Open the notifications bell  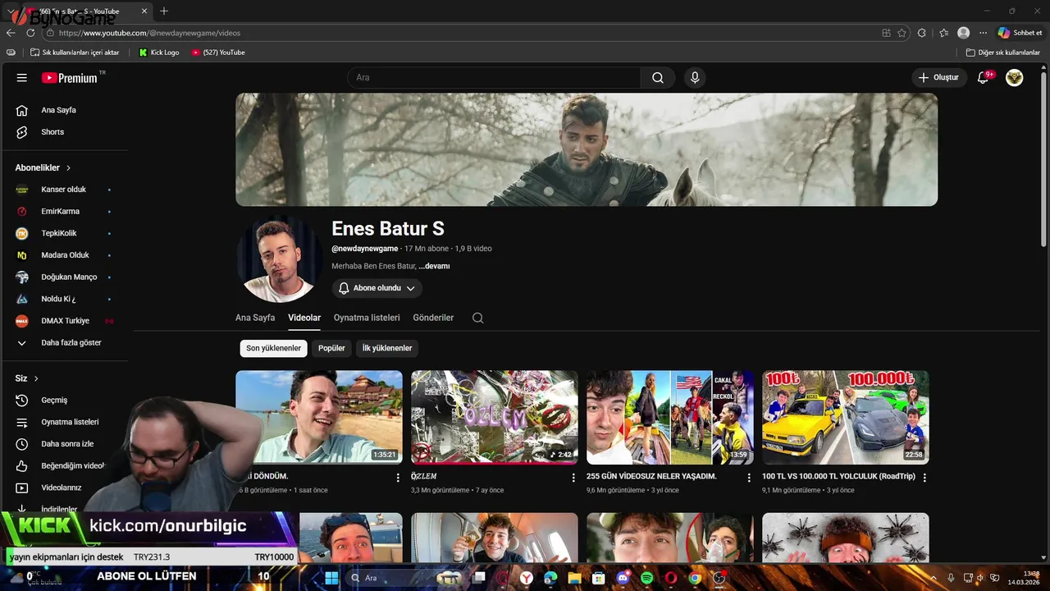click(x=983, y=77)
